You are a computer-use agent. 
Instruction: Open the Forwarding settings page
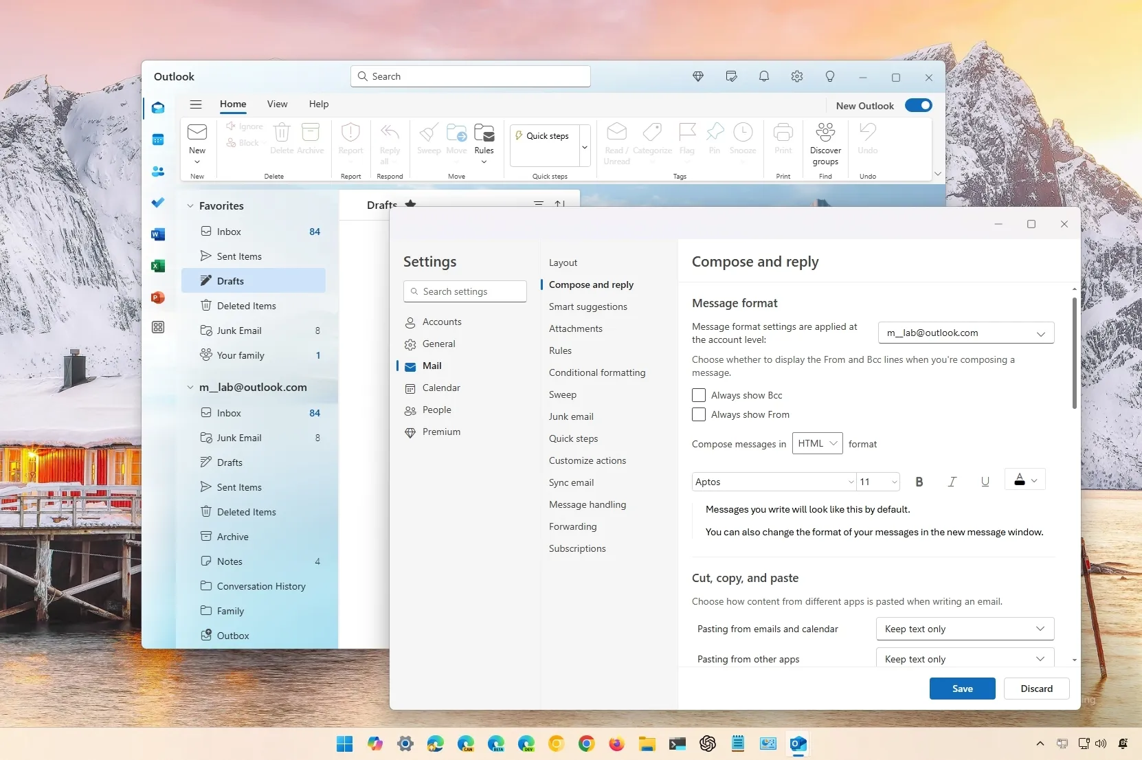573,526
